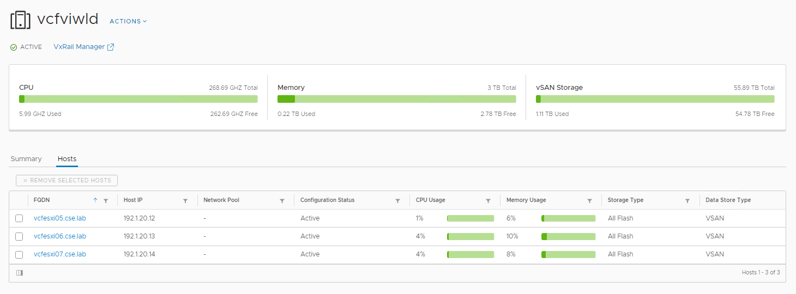
Task: Check the box for vcfesxi06.cse.lab
Action: point(19,236)
